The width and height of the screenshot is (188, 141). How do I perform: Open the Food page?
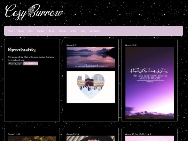coord(83,31)
